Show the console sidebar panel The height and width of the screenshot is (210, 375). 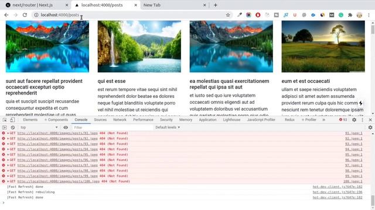[x=5, y=127]
